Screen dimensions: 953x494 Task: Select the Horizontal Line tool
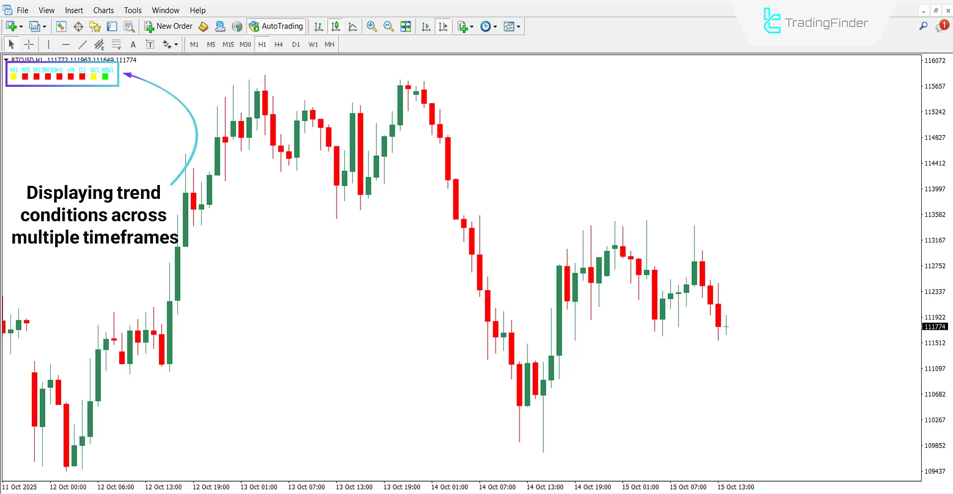(66, 44)
